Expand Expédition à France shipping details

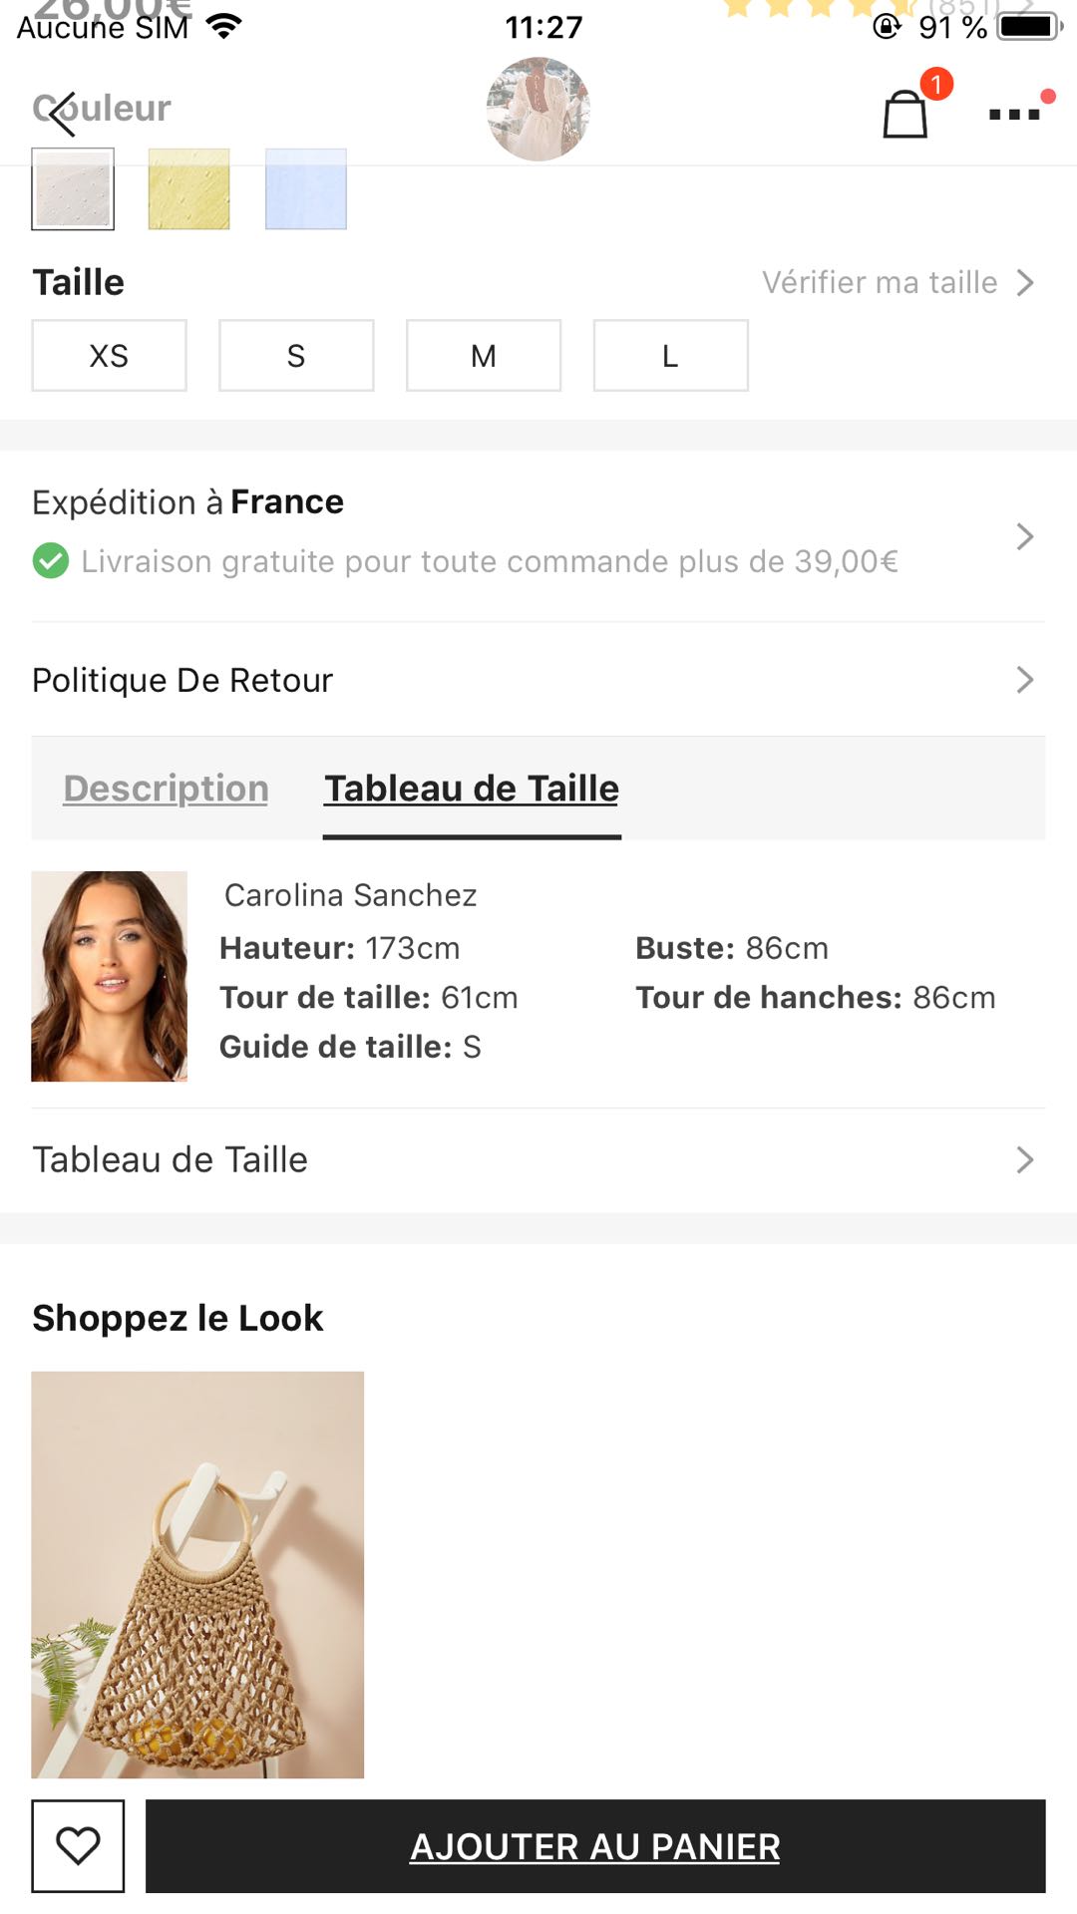click(x=1024, y=536)
